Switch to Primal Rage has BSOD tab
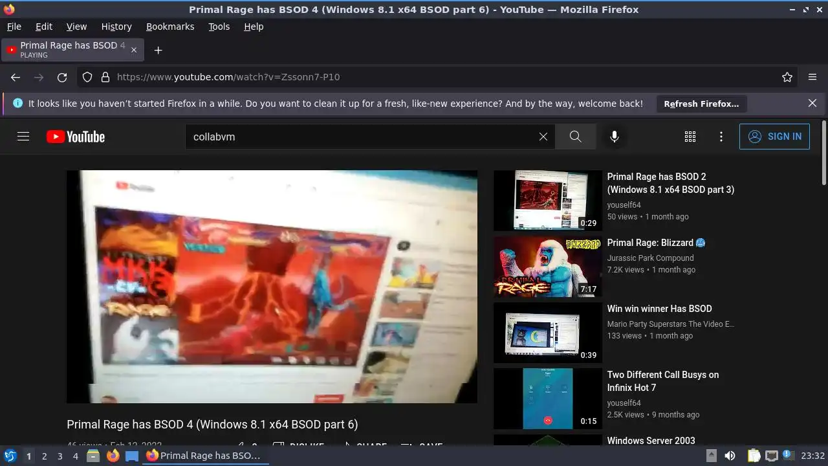Image resolution: width=828 pixels, height=466 pixels. (72, 50)
